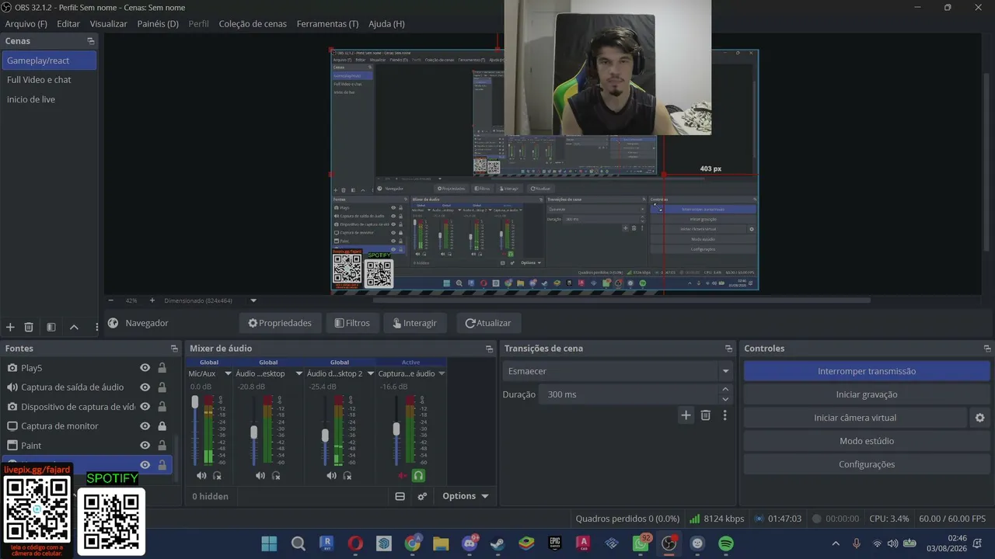The image size is (995, 559).
Task: Unmute the Captura...e áudio channel
Action: [x=402, y=475]
